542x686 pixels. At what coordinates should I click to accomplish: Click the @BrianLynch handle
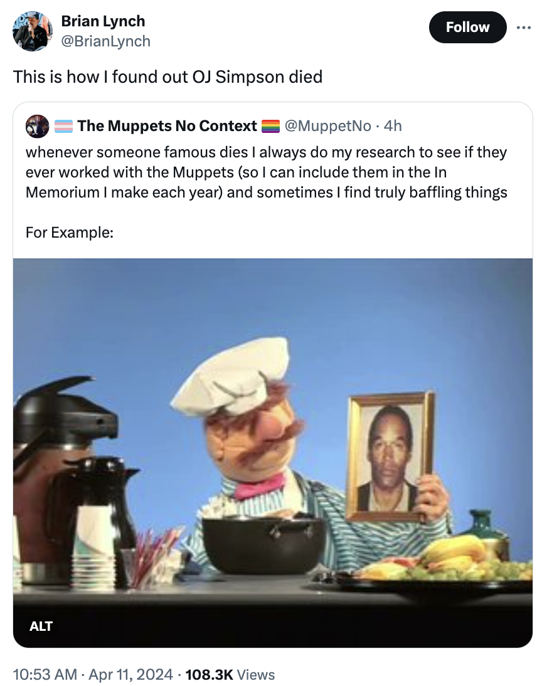pyautogui.click(x=105, y=41)
